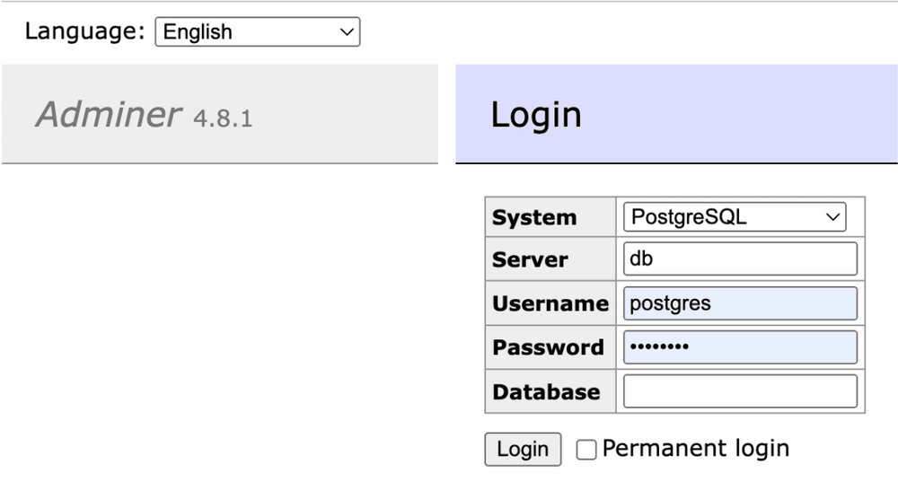Click into the Username field with 'postgres'

click(740, 303)
